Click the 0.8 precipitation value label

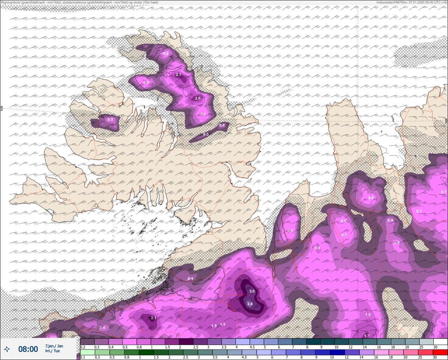tap(318, 248)
